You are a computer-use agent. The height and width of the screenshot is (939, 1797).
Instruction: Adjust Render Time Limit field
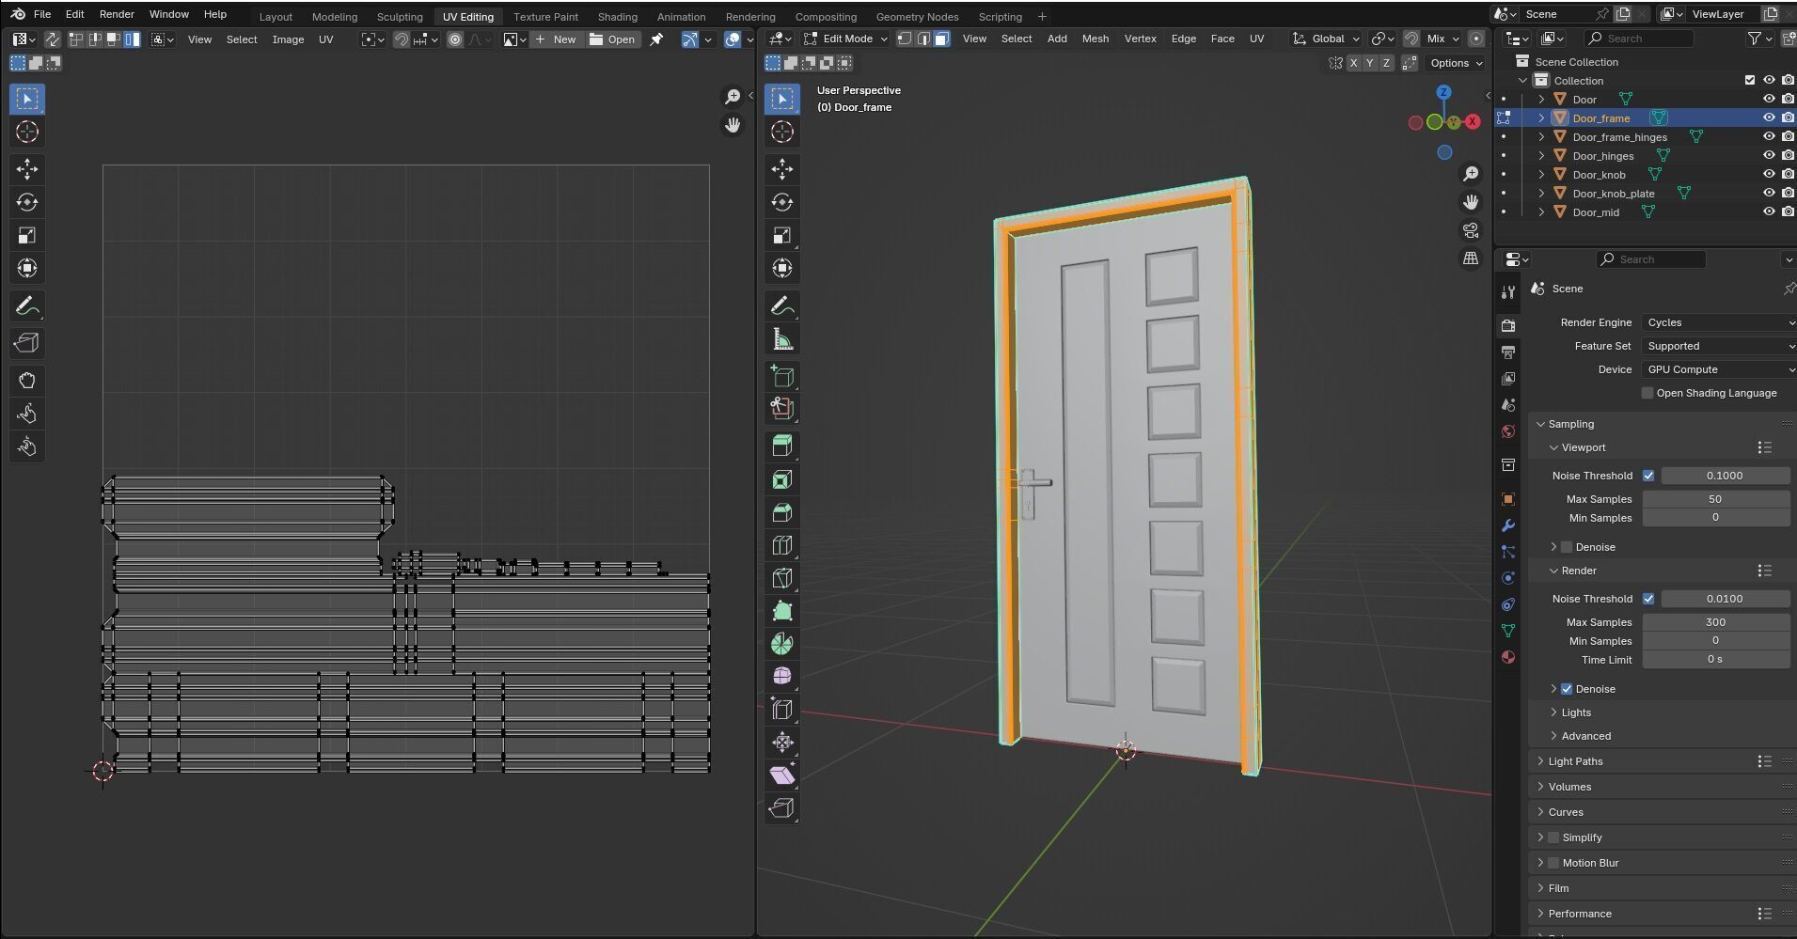[1715, 660]
